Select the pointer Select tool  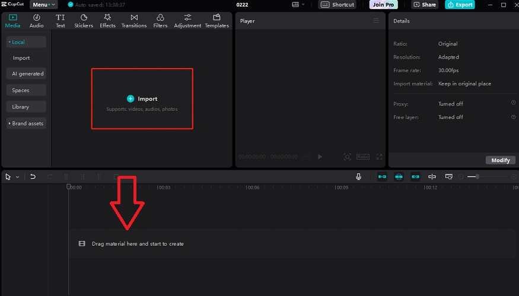pyautogui.click(x=8, y=177)
